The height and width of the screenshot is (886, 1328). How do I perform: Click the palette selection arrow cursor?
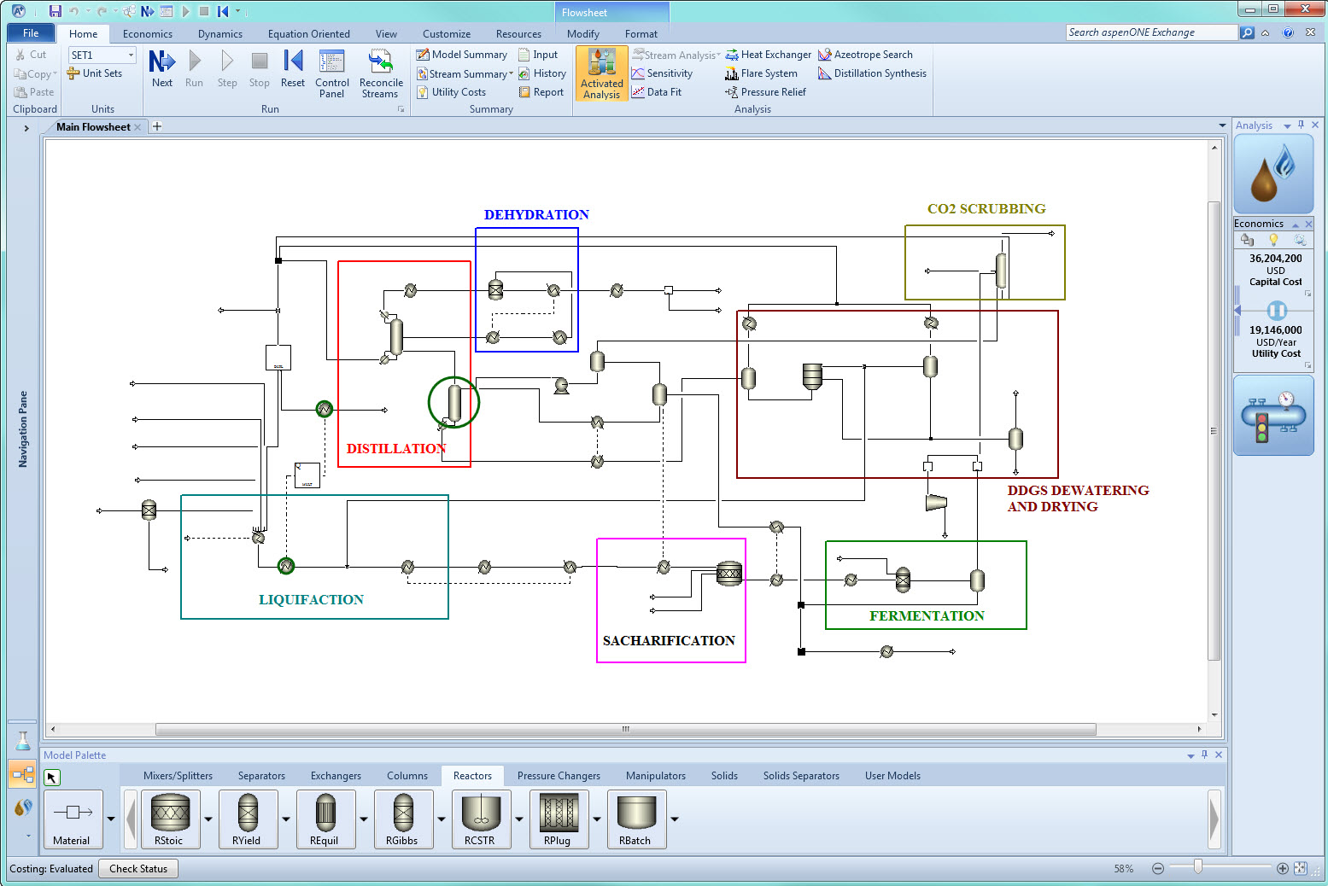tap(52, 777)
